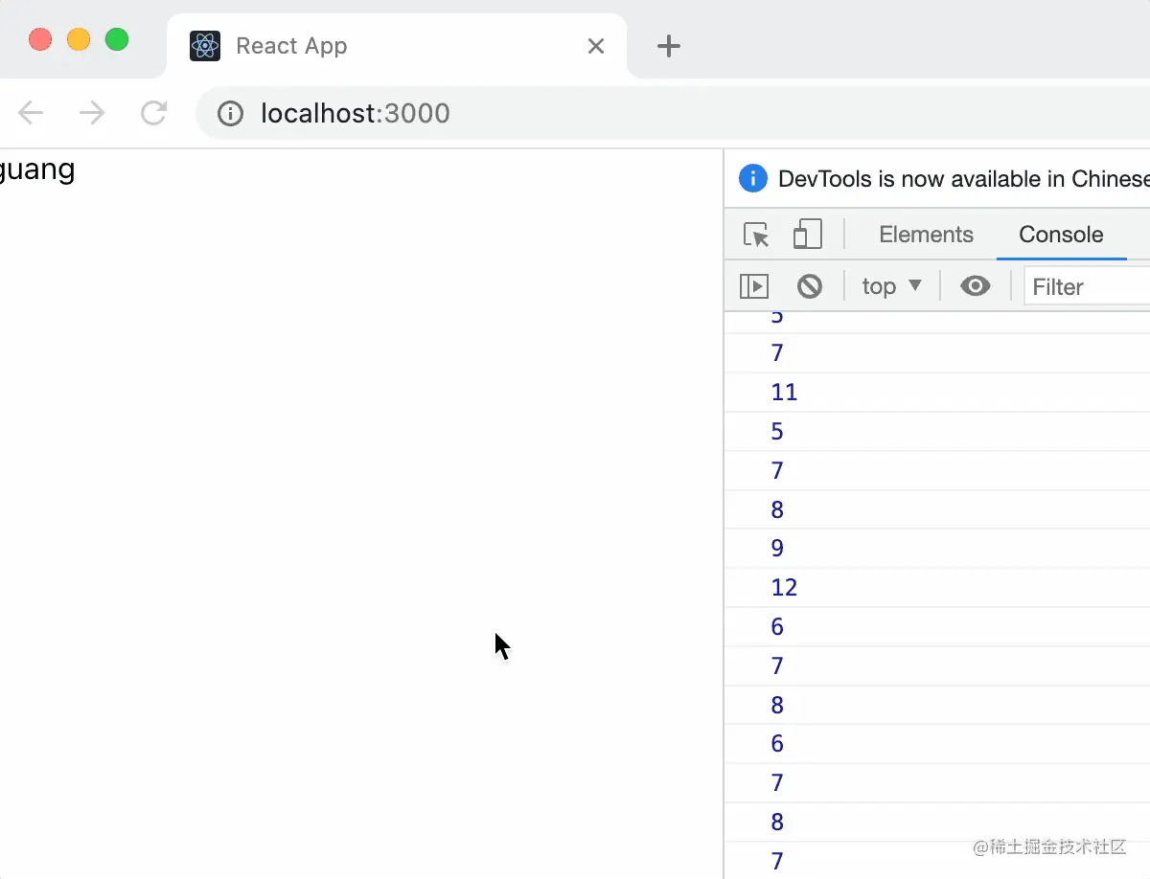The height and width of the screenshot is (879, 1150).
Task: Click the Filter input field
Action: coord(1088,287)
